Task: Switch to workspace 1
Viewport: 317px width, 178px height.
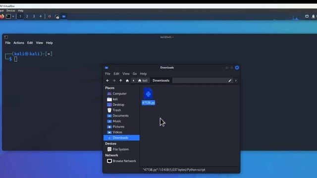Action: [20, 16]
